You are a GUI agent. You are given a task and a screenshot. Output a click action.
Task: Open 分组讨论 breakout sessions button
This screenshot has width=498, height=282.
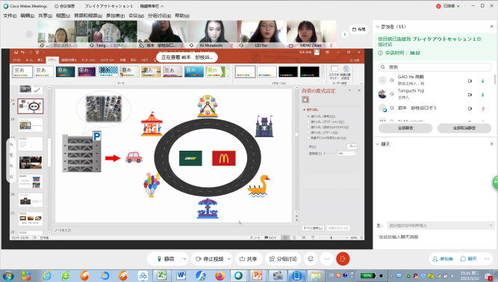[283, 259]
